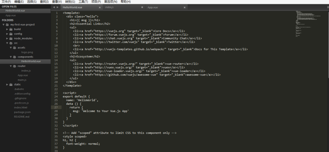This screenshot has width=329, height=152.
Task: Open the 工具(T) menu
Action: 83,2
